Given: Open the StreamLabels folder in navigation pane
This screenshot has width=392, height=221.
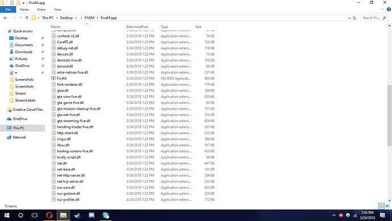Looking at the screenshot, I should coord(25,101).
